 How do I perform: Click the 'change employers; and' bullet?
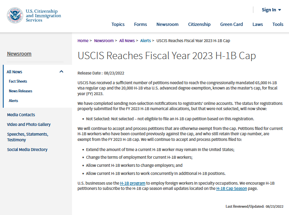point(134,165)
